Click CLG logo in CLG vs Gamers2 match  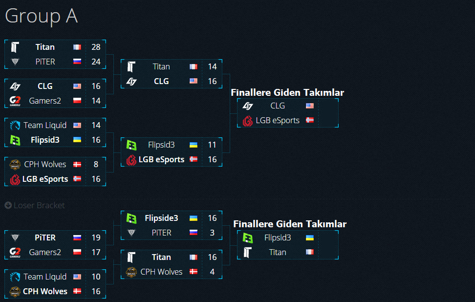pos(15,86)
